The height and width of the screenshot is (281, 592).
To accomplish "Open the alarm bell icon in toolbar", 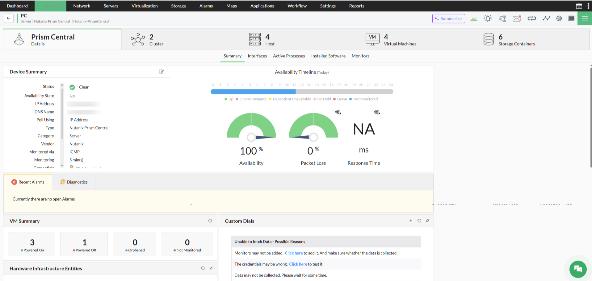I will [488, 19].
